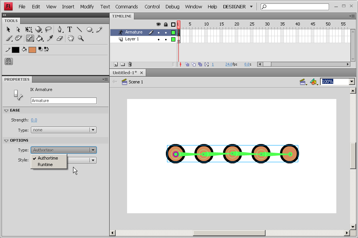Open the Modify menu
Image resolution: width=358 pixels, height=238 pixels.
coord(87,7)
